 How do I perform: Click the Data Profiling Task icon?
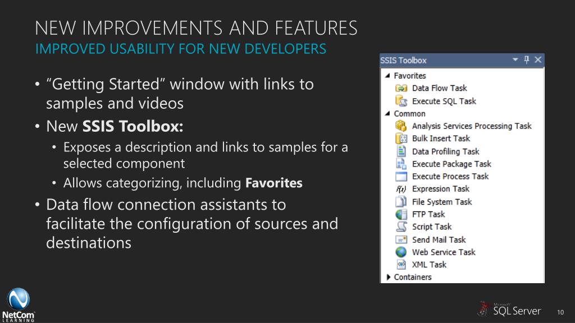click(401, 151)
